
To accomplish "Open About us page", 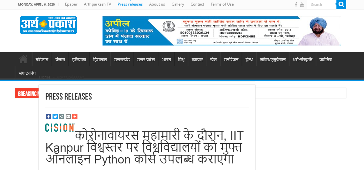I will pos(157,4).
